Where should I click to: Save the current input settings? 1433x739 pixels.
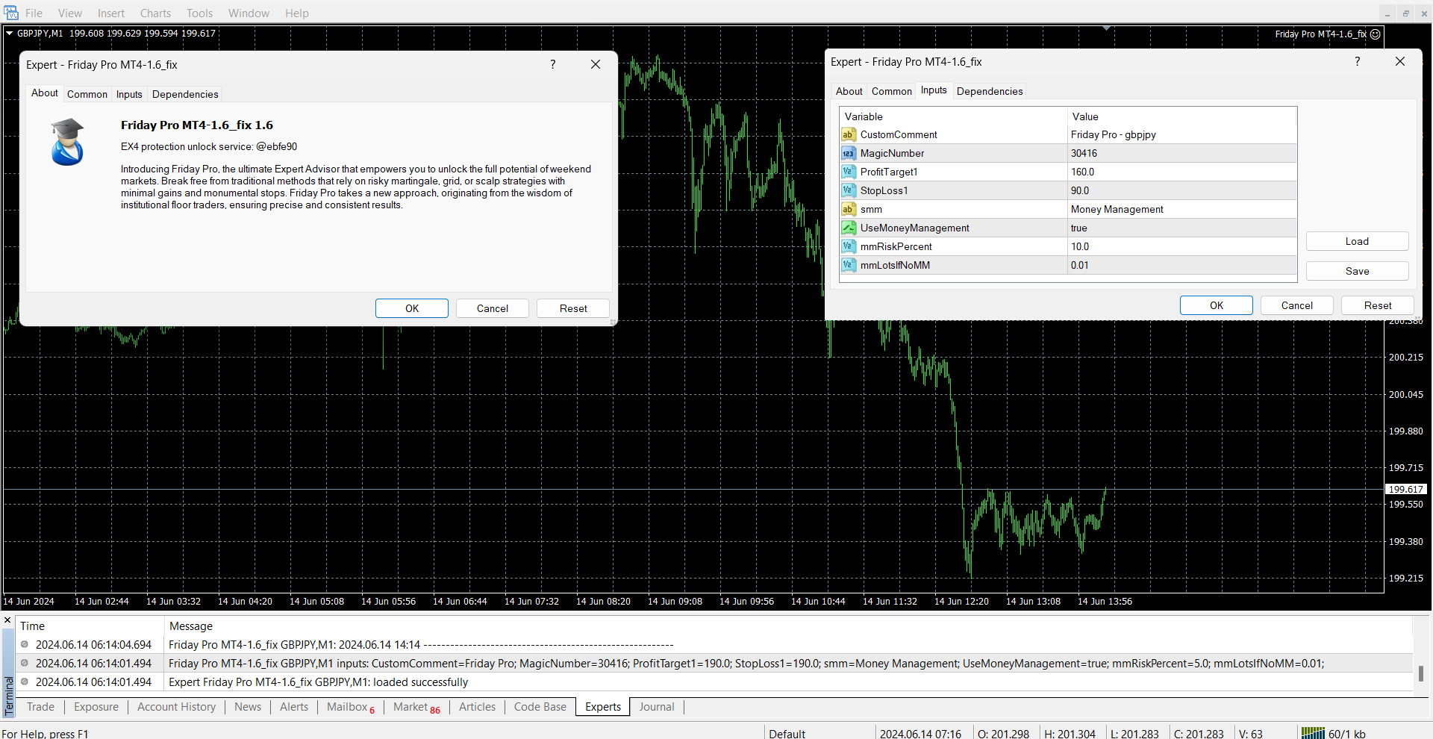click(1357, 271)
